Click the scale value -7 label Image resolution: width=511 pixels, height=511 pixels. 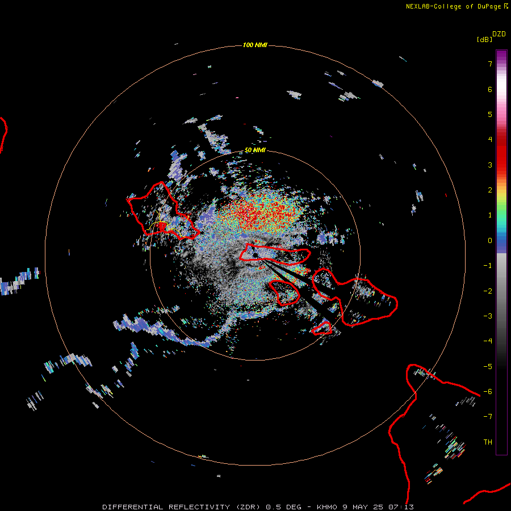(488, 417)
